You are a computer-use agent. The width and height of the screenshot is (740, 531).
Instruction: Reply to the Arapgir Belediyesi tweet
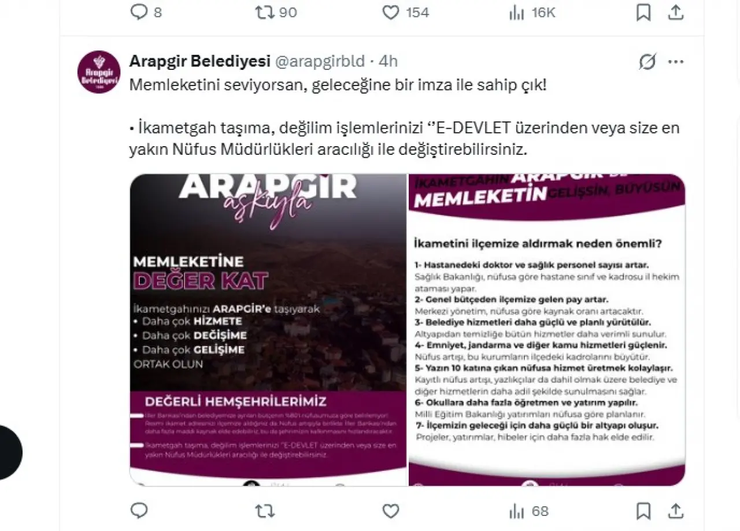[139, 511]
